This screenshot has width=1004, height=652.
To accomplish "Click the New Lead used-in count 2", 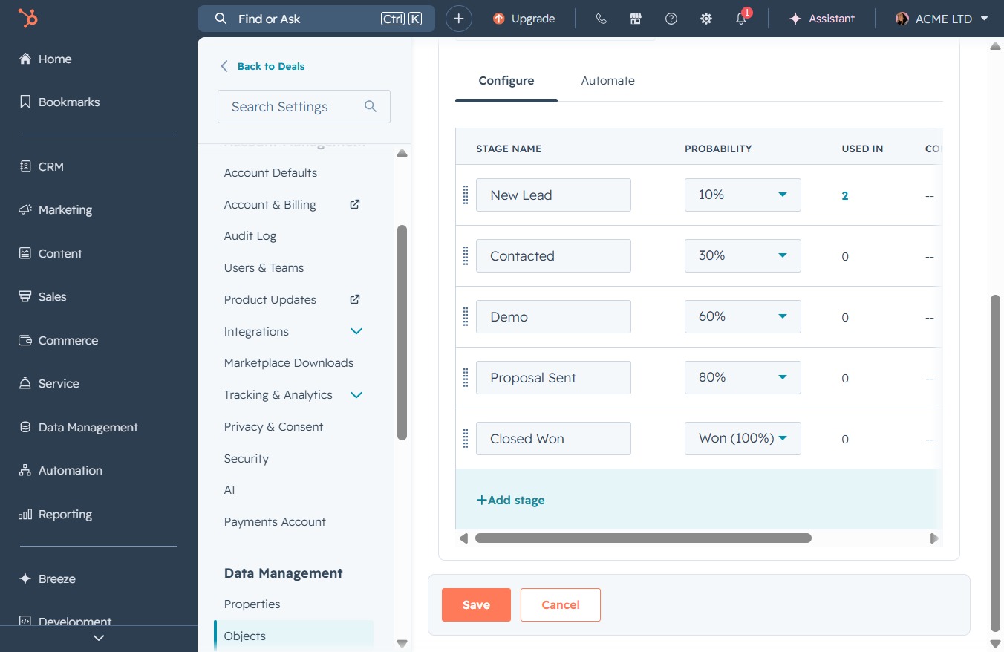I will tap(845, 195).
